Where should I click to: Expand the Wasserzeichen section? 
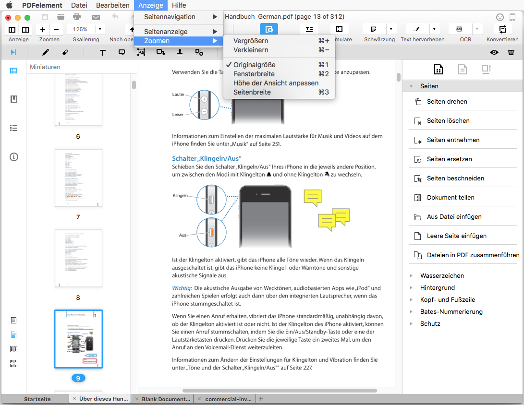coord(412,276)
